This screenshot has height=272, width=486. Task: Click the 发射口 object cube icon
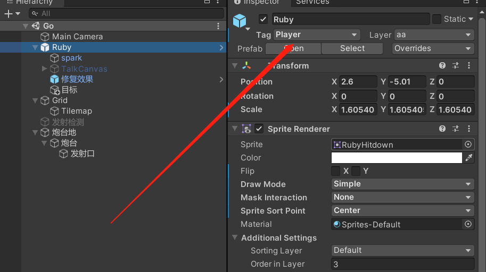[x=63, y=154]
